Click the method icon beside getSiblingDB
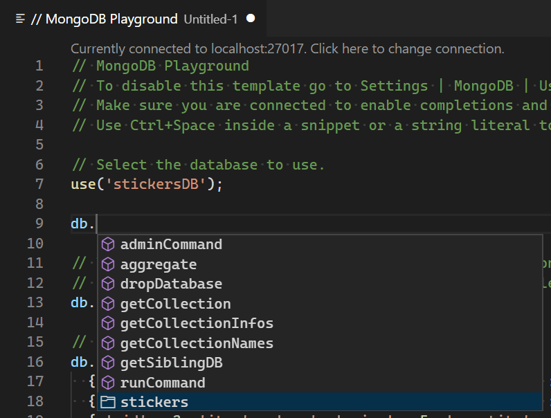This screenshot has height=418, width=551. tap(107, 363)
